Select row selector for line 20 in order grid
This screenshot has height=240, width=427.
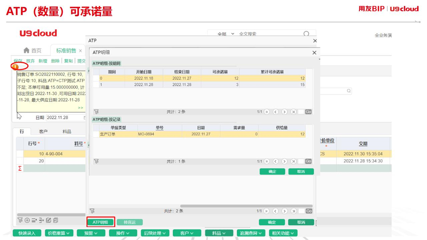tap(20, 161)
